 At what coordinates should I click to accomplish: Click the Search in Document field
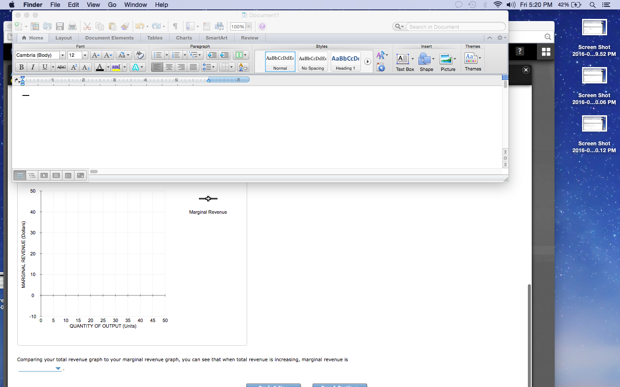coord(452,26)
